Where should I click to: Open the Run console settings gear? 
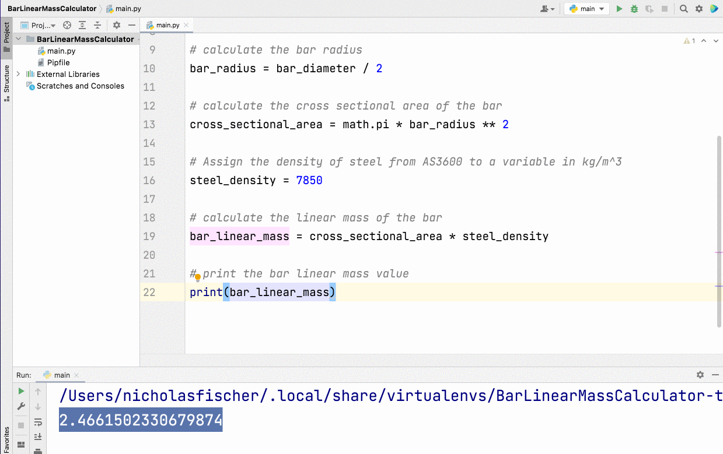700,375
